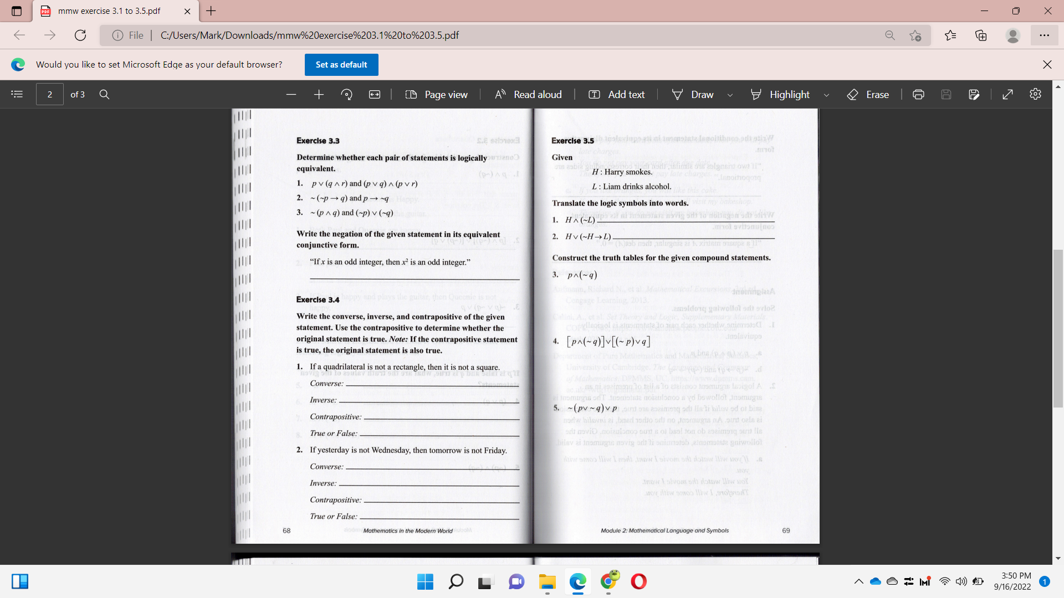Open Page view layout options
Screen dimensions: 1064x598
436,94
